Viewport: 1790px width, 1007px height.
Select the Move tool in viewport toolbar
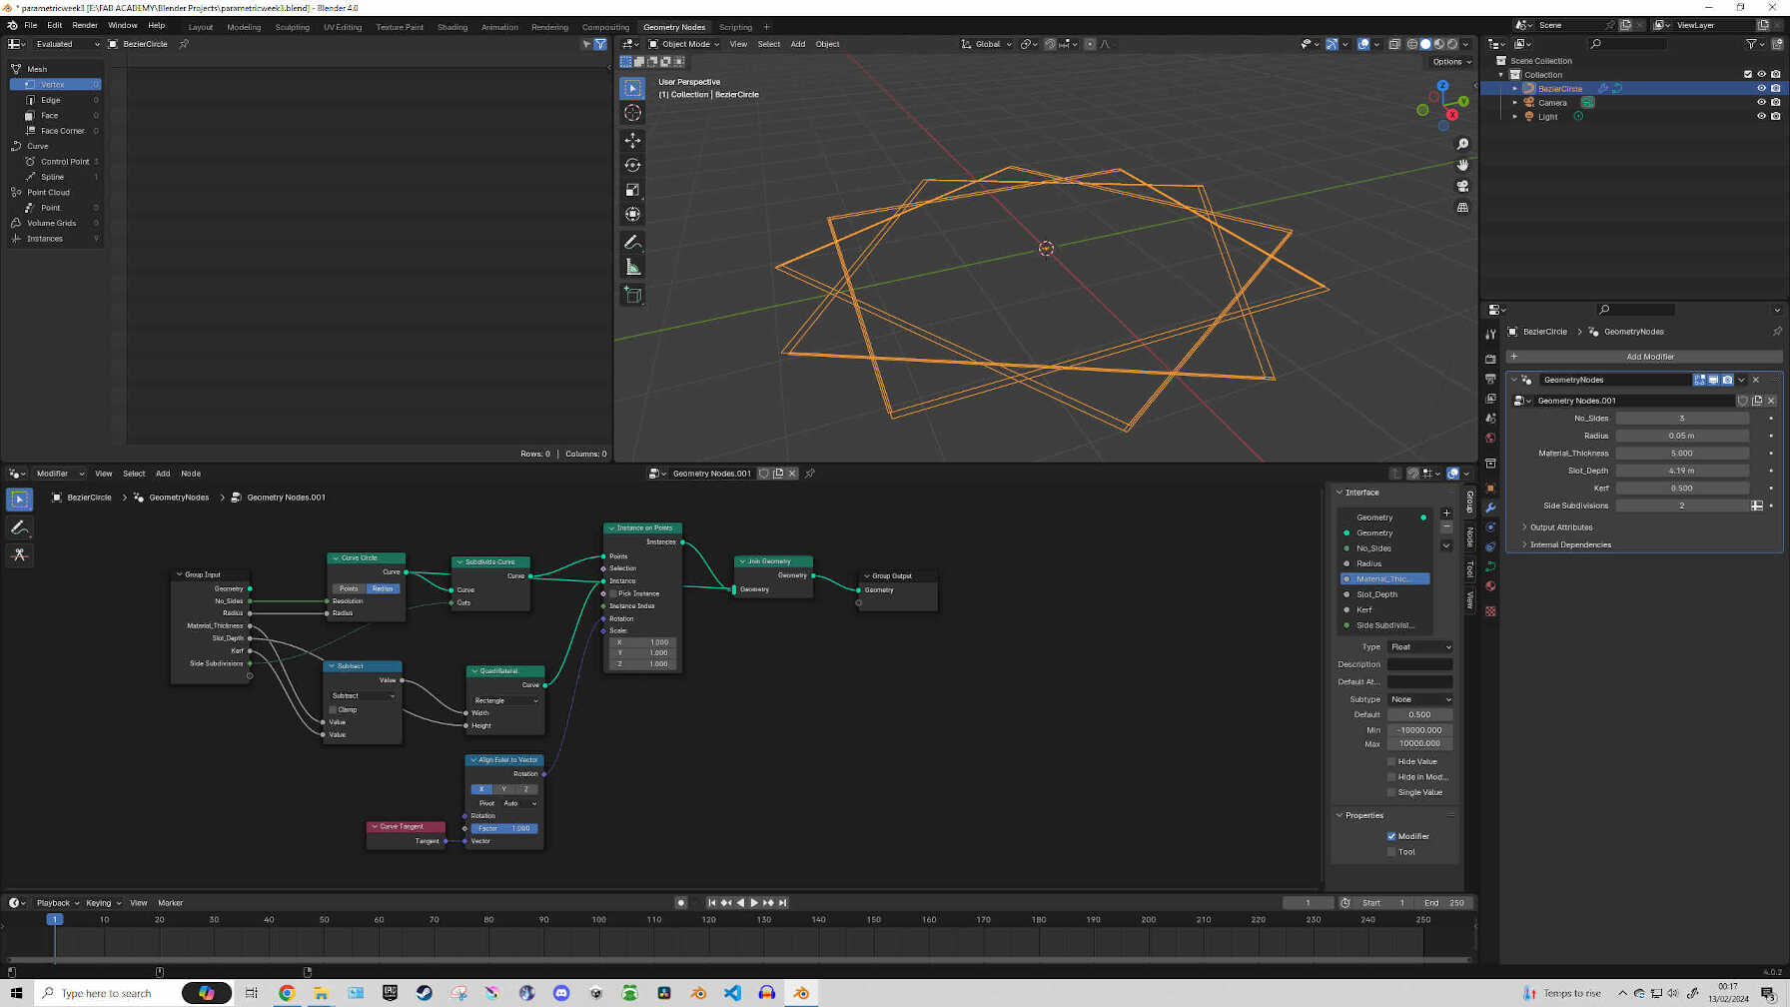tap(632, 140)
